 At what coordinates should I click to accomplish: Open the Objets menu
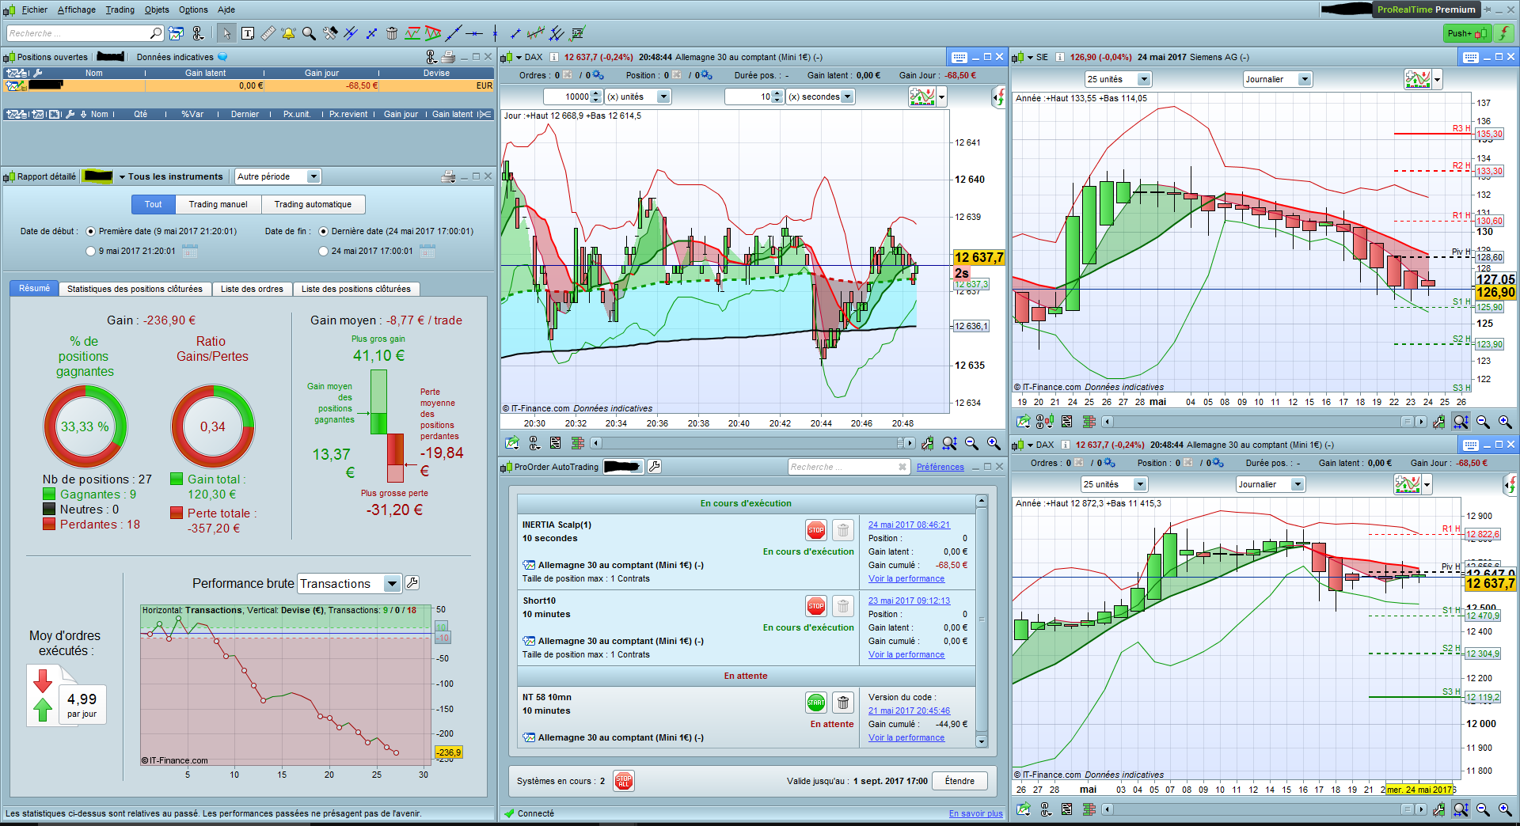click(x=157, y=9)
